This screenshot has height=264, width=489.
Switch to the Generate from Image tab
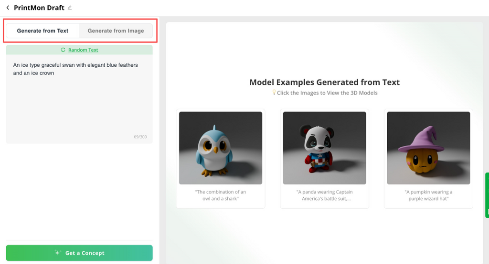[x=116, y=31]
